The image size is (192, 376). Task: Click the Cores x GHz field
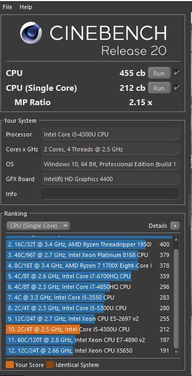pyautogui.click(x=110, y=149)
